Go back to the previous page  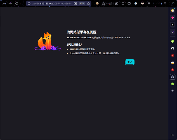coord(4,4)
